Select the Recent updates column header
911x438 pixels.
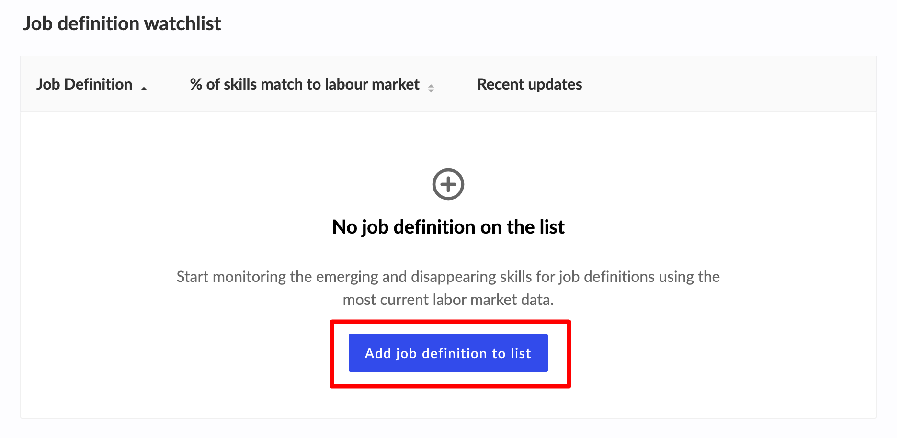pos(530,84)
